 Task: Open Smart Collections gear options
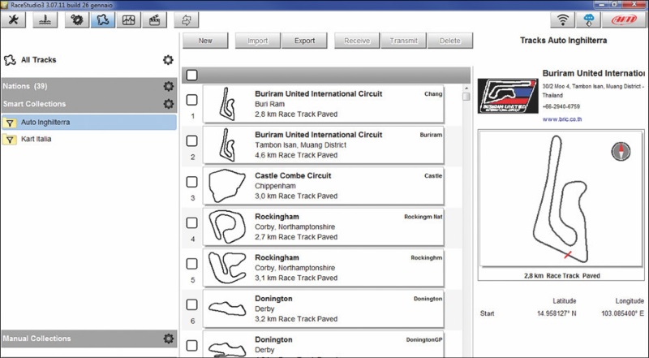coord(168,104)
